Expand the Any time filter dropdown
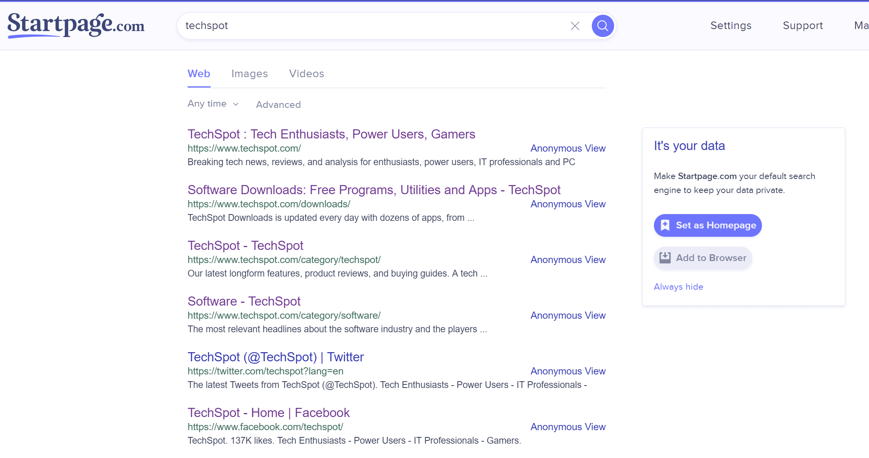 [213, 104]
